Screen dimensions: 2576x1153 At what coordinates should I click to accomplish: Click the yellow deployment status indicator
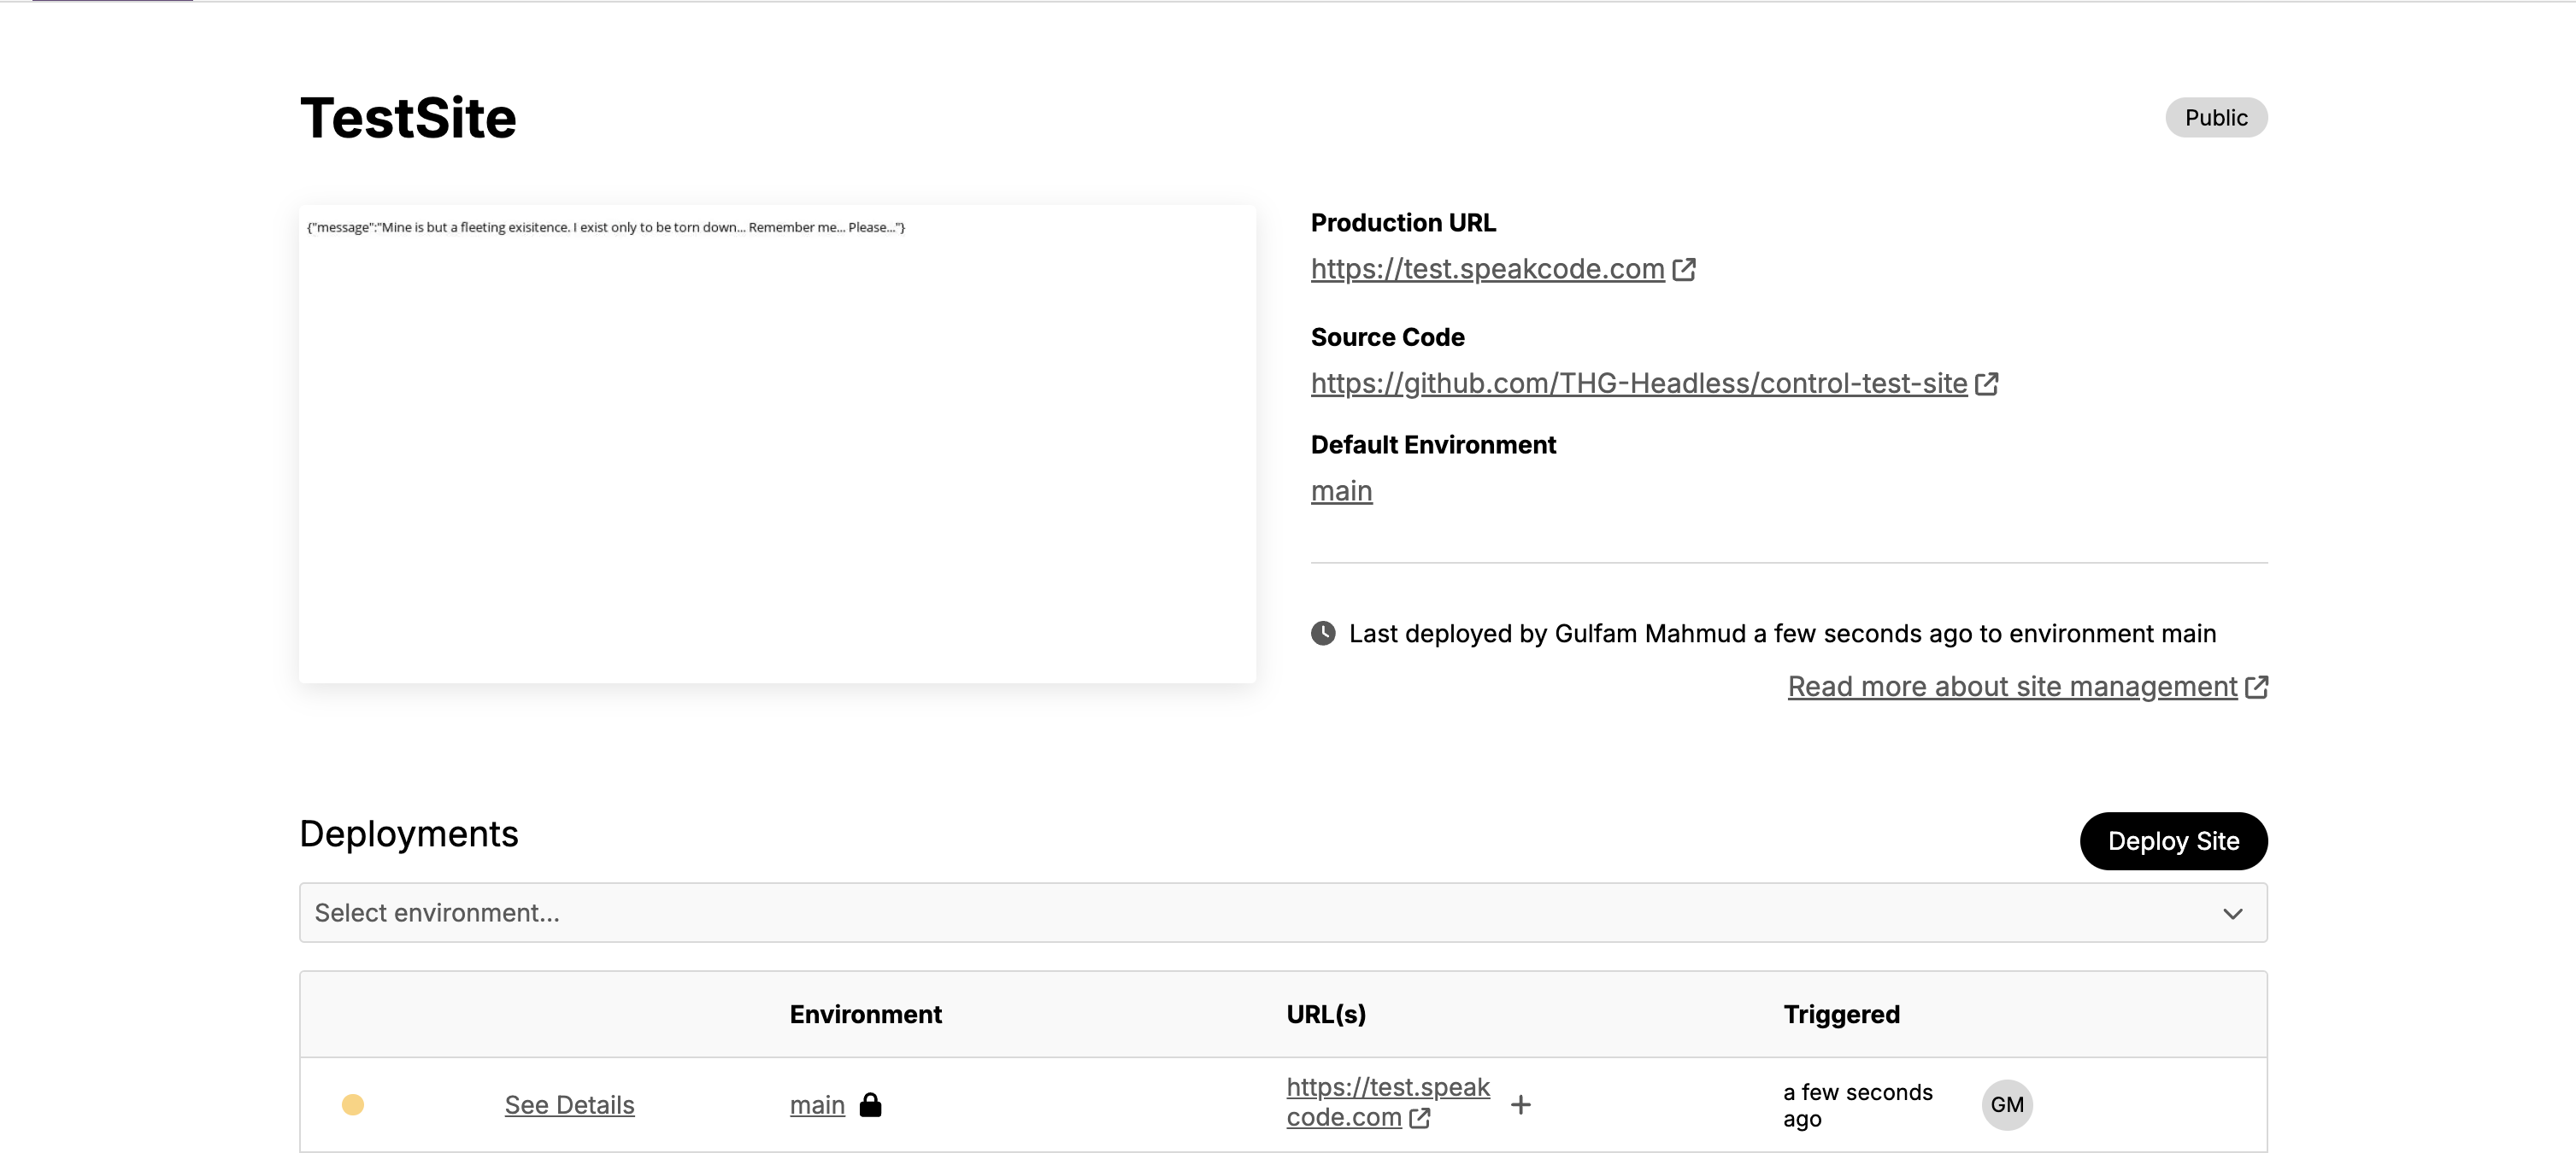[353, 1104]
